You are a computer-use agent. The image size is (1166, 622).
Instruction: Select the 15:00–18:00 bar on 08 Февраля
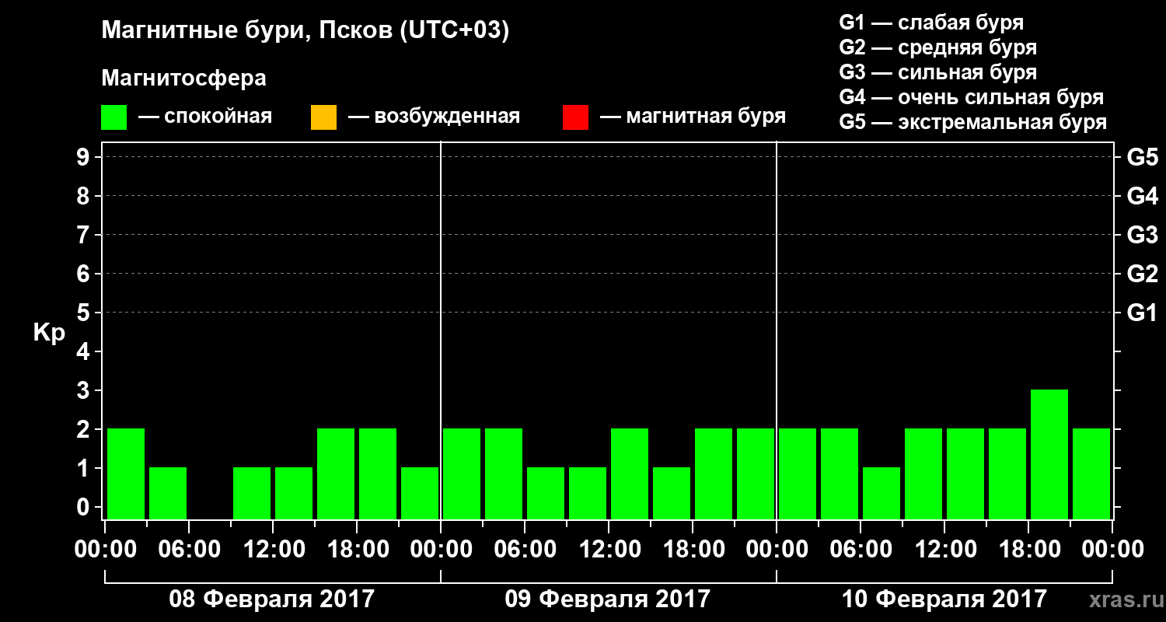[x=336, y=473]
